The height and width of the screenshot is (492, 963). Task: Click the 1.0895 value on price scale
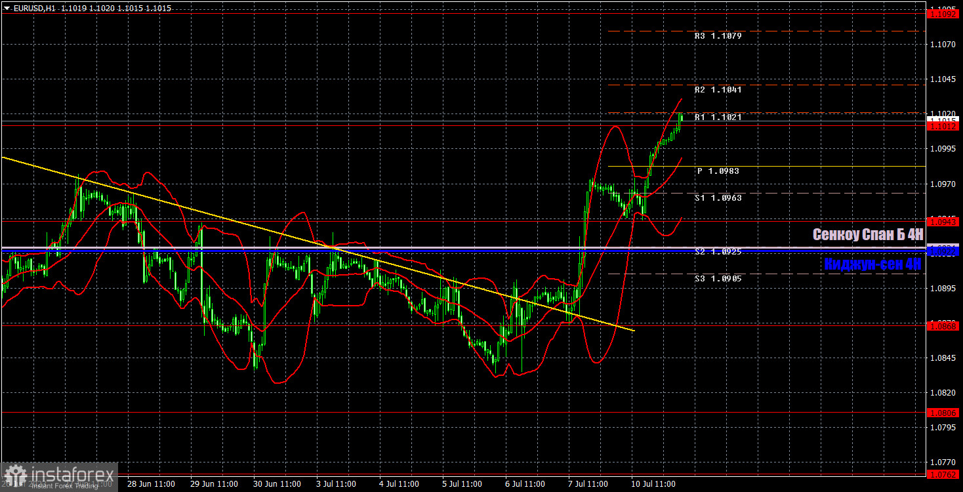pos(941,288)
